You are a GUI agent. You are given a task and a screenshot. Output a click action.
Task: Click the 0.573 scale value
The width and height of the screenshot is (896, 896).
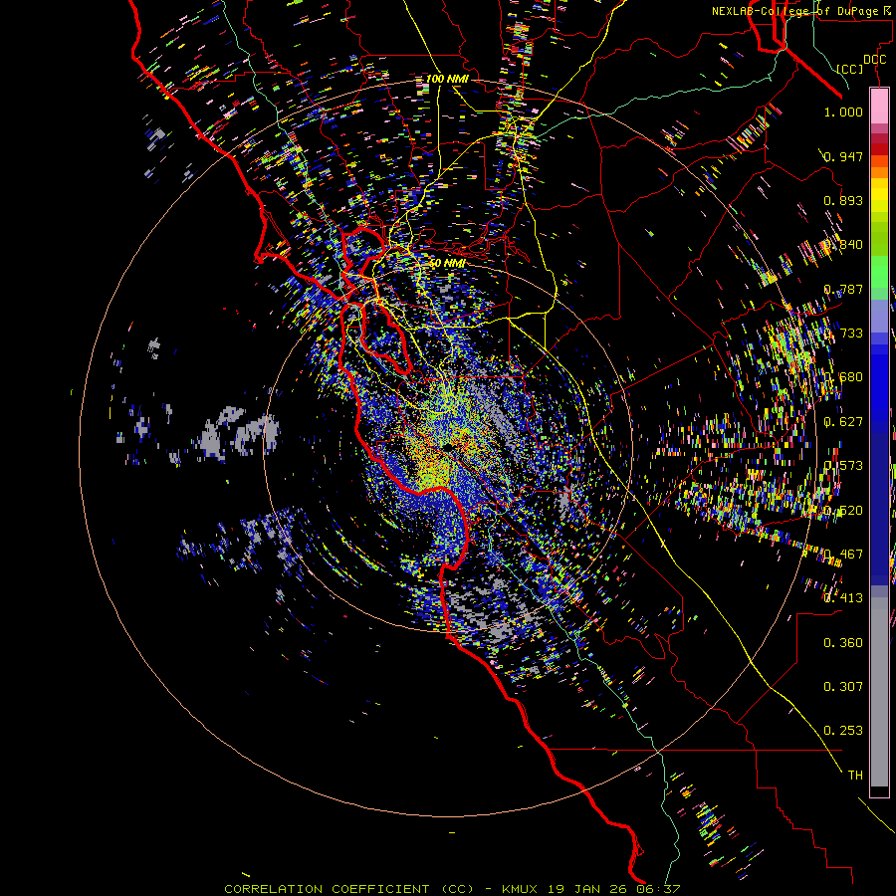(x=843, y=466)
